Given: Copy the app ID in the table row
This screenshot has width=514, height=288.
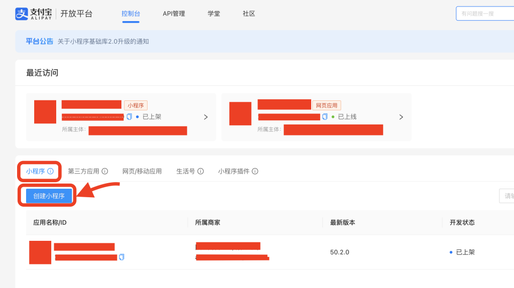Looking at the screenshot, I should [121, 257].
